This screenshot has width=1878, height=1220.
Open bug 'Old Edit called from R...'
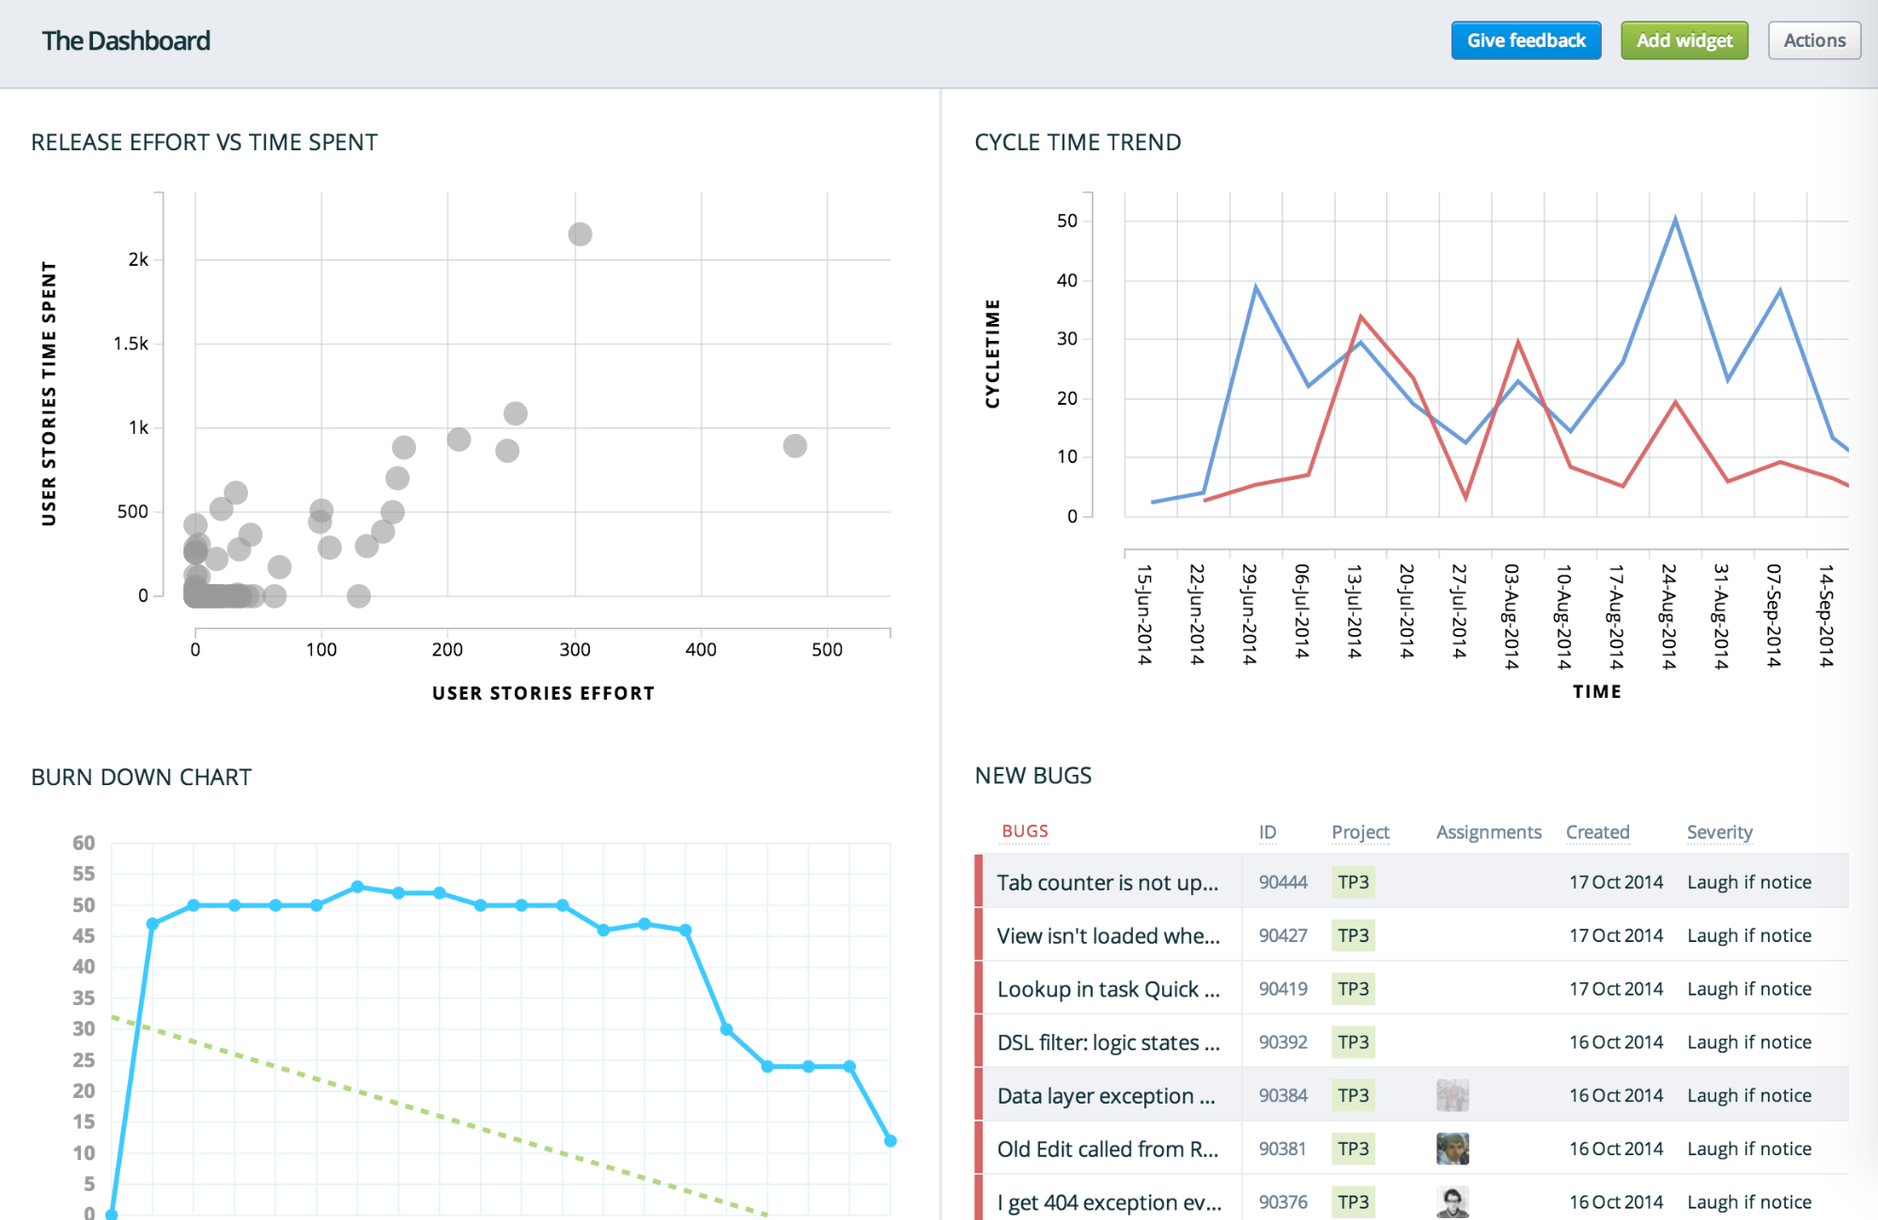coord(1108,1150)
